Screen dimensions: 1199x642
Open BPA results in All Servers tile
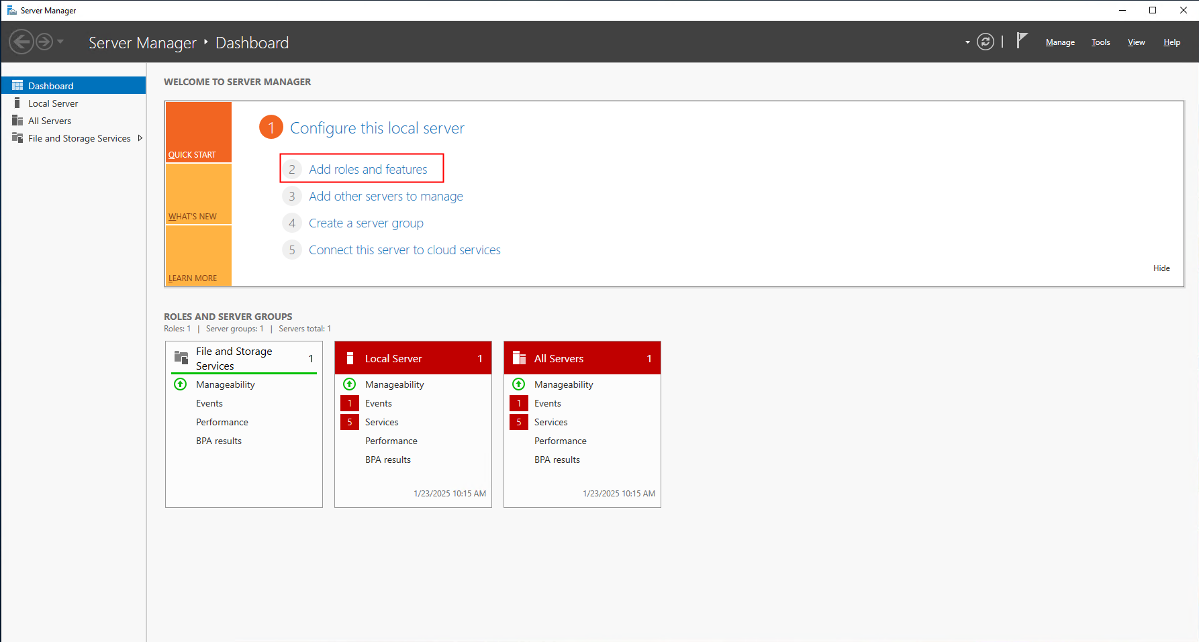tap(557, 460)
